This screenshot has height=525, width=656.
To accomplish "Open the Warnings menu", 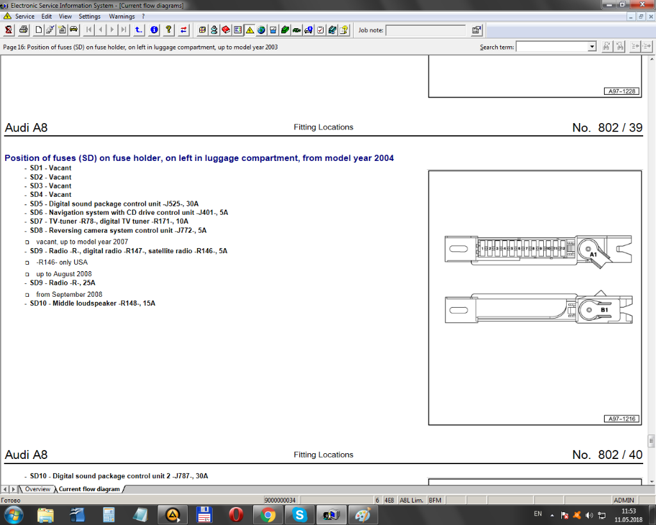I will (x=122, y=16).
